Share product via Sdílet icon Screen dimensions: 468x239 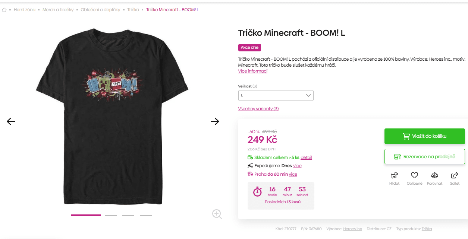click(x=455, y=178)
